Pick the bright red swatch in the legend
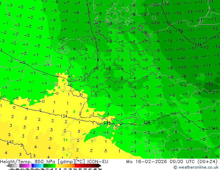The height and width of the screenshot is (170, 220). coord(76,165)
